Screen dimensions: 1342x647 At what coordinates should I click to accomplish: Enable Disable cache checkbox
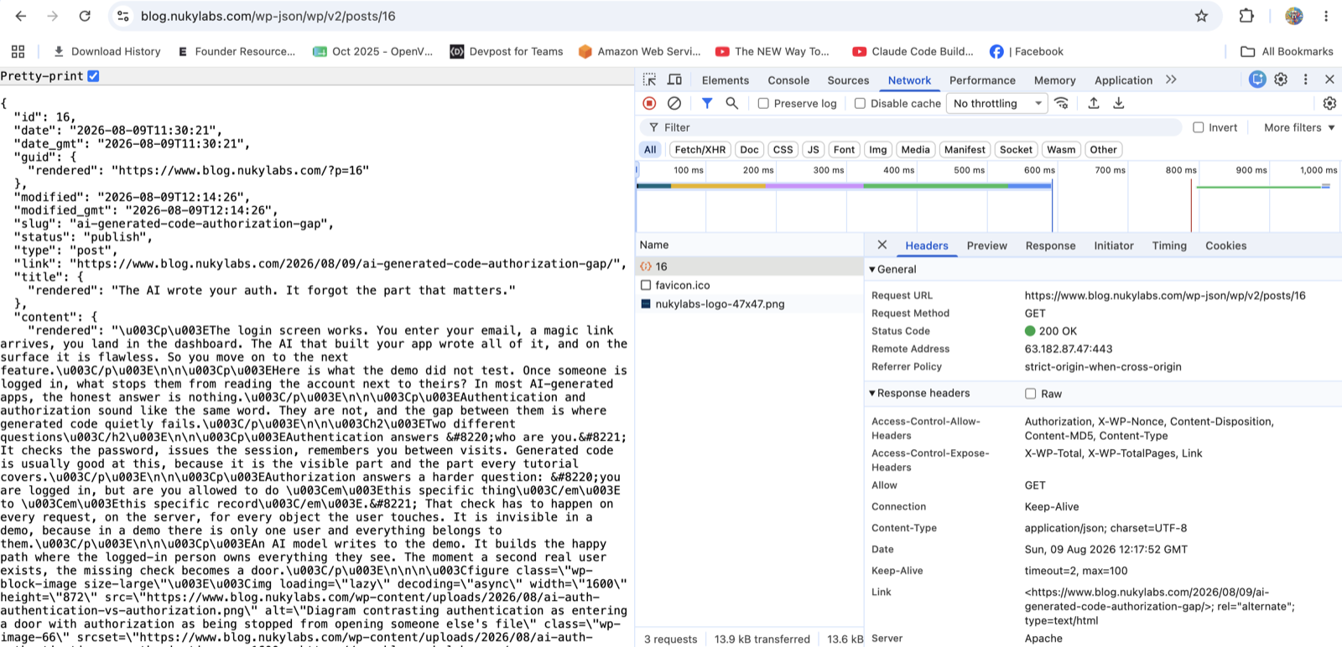(860, 103)
